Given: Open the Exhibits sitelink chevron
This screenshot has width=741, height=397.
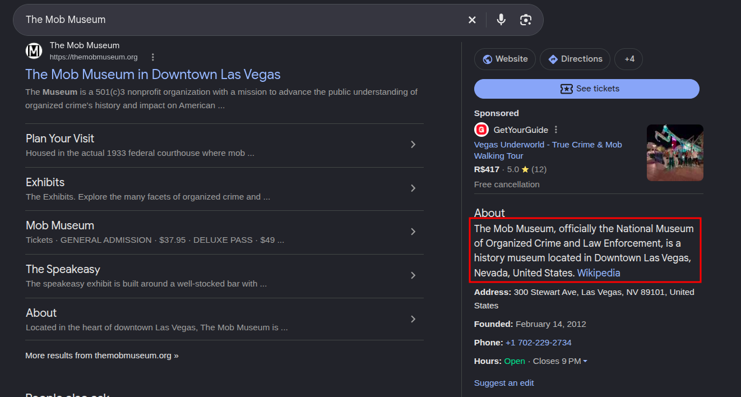Looking at the screenshot, I should click(x=413, y=188).
